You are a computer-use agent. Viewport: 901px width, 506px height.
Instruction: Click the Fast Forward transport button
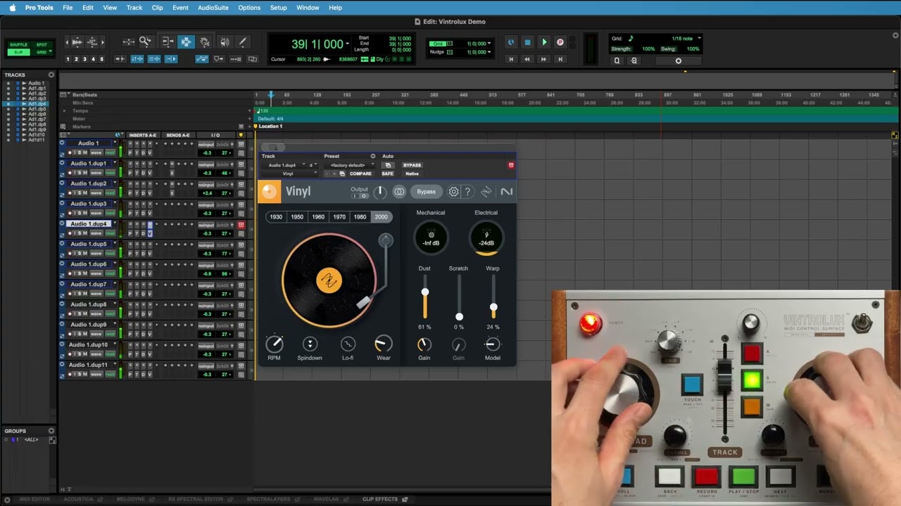tap(543, 59)
